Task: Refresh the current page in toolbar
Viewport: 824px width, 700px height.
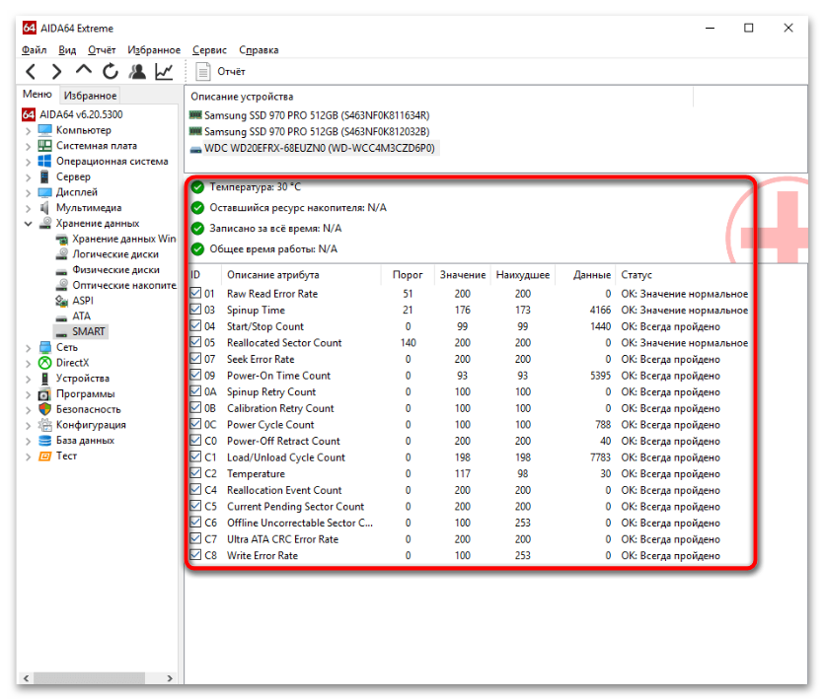Action: (x=111, y=71)
